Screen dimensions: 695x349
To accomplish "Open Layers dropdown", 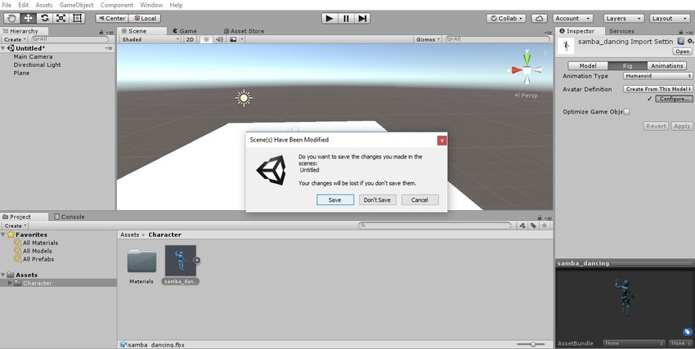I will (624, 18).
